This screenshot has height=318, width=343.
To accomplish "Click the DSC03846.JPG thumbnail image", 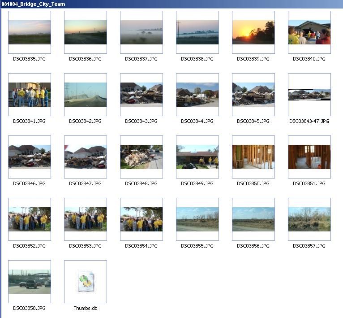I will 30,157.
